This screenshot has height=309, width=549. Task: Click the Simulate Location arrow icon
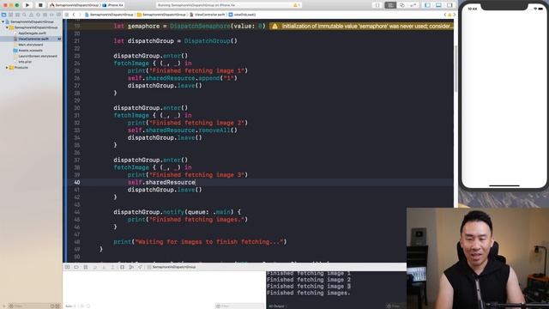tap(140, 267)
